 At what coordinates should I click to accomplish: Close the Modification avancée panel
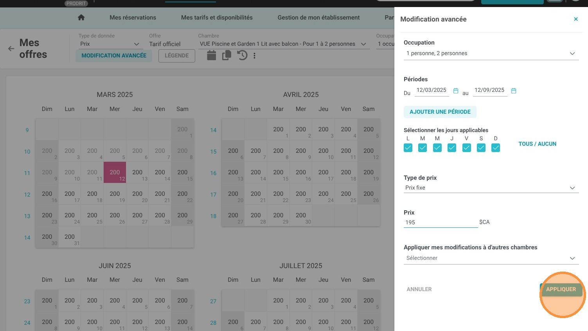pyautogui.click(x=576, y=19)
